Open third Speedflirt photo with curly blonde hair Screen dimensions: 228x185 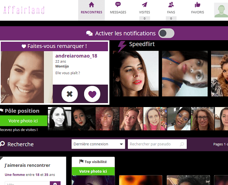pyautogui.click(x=220, y=74)
